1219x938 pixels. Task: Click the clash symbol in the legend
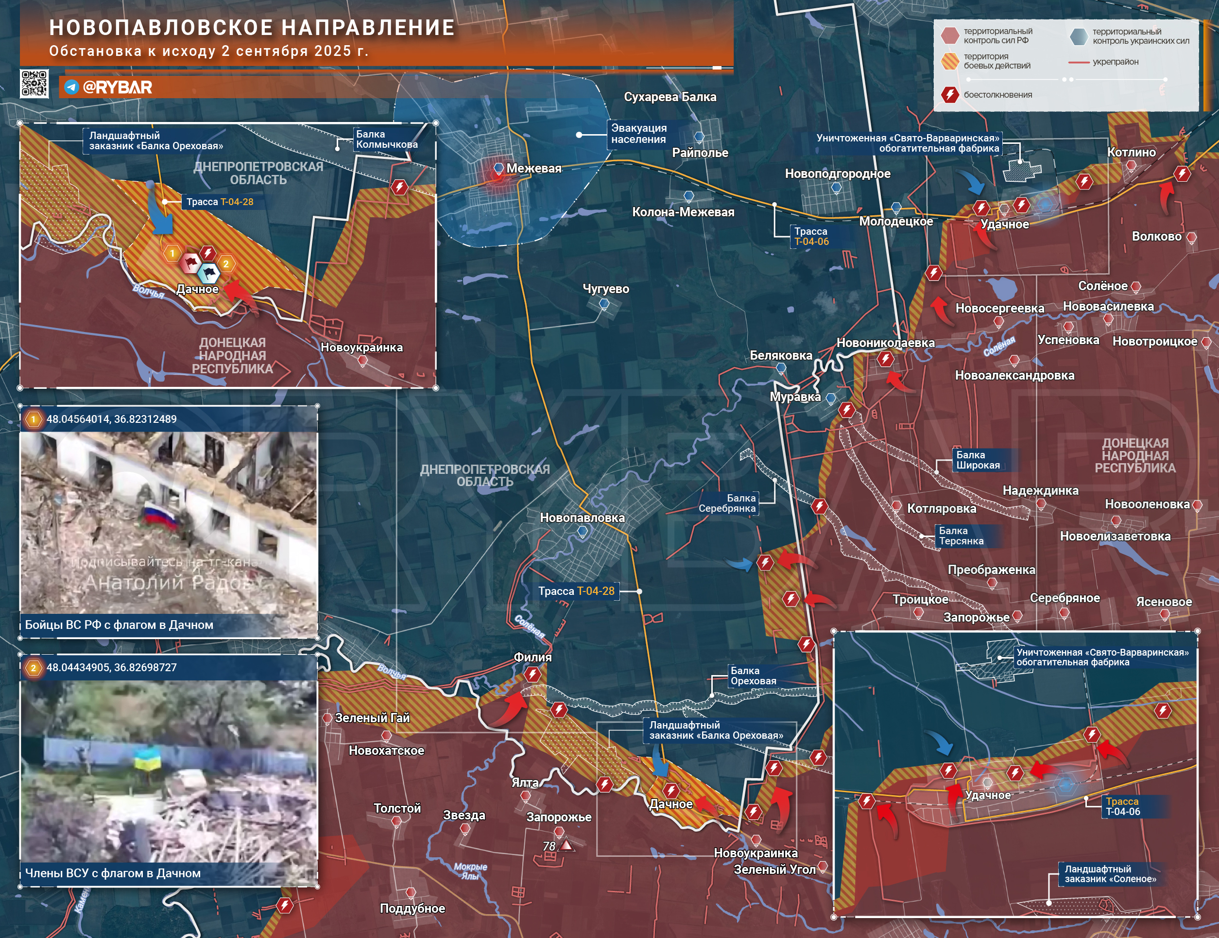tap(949, 94)
